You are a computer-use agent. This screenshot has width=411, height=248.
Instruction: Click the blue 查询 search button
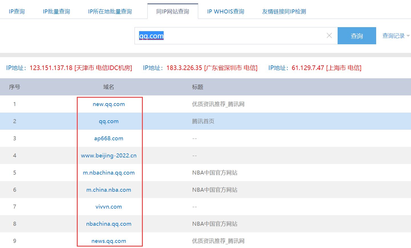click(357, 36)
